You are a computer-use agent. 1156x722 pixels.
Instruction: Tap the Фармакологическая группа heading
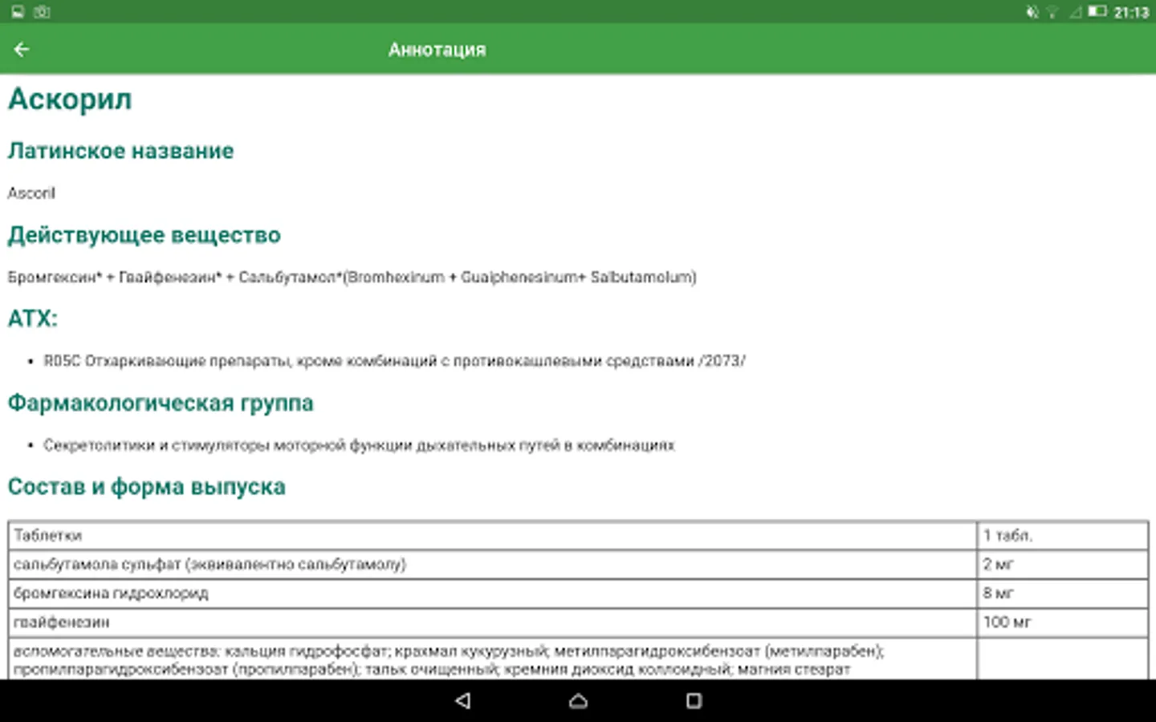coord(161,403)
